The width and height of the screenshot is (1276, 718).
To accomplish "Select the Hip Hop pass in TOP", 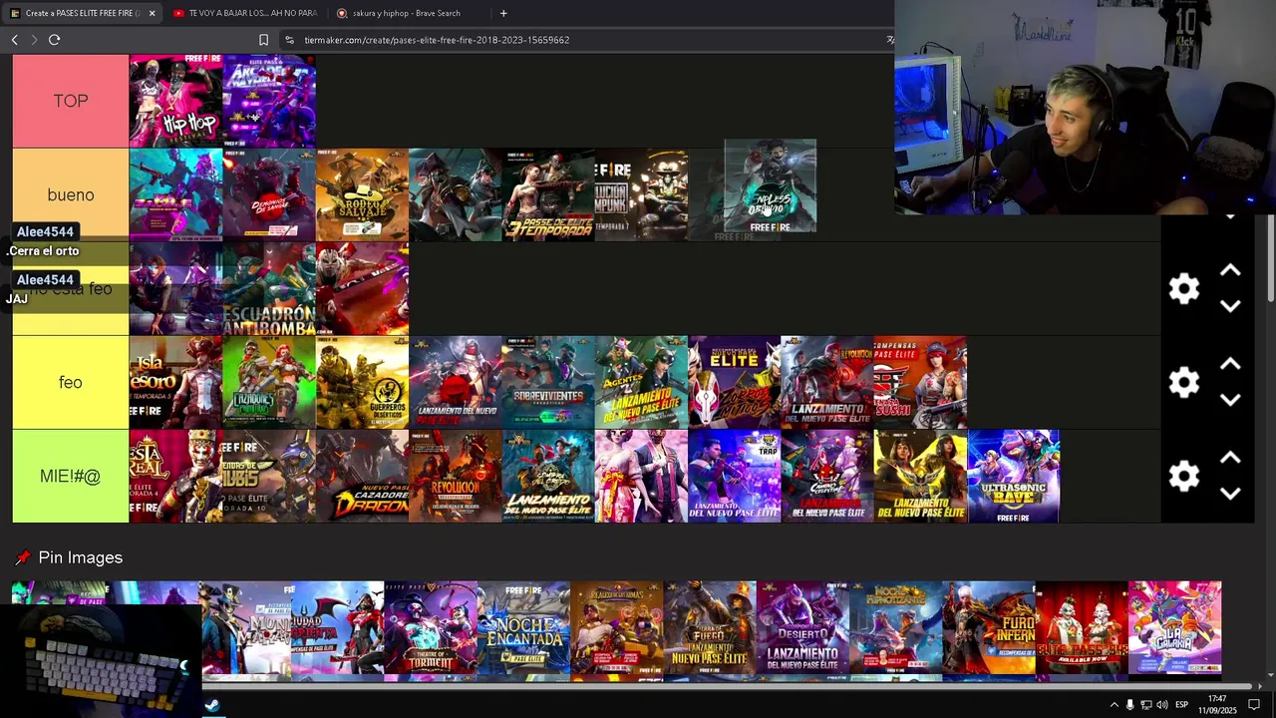I will 175,101.
